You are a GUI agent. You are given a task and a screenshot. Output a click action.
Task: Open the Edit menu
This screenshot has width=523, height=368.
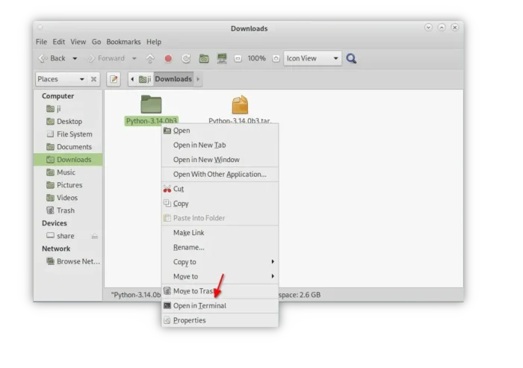click(59, 42)
